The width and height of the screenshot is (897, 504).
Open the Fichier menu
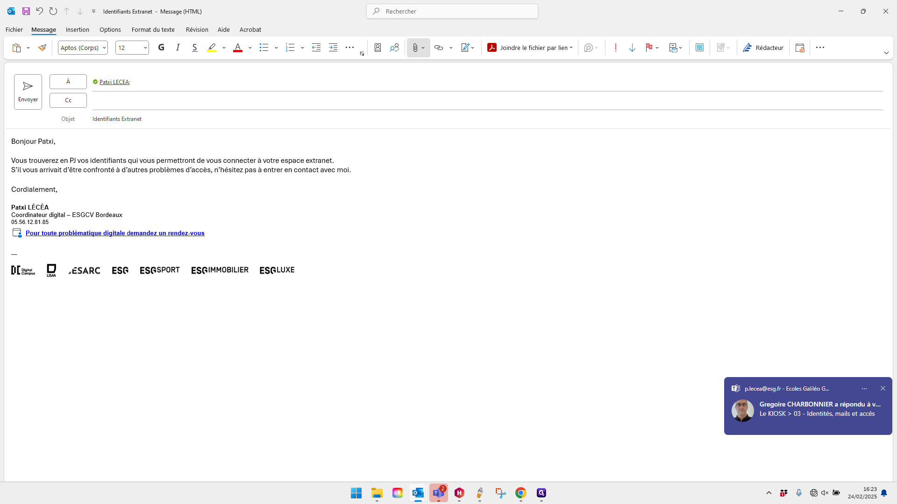point(14,29)
